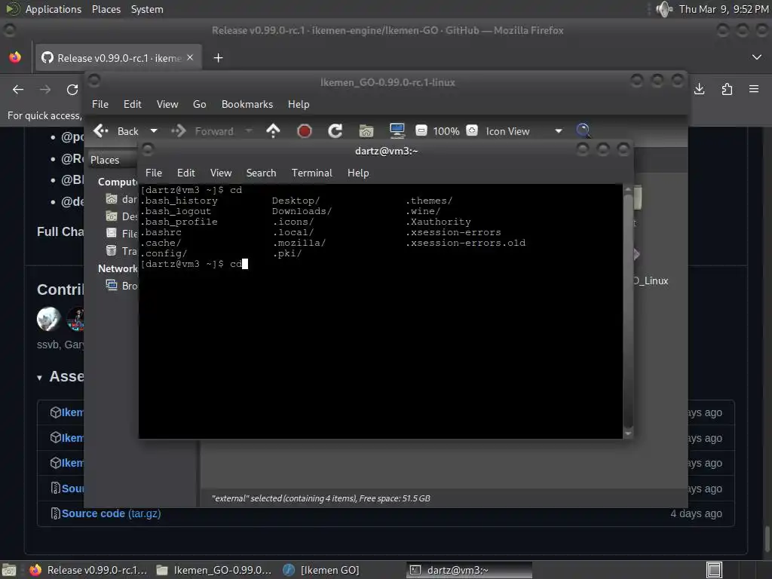The image size is (772, 579).
Task: Open Home folder icon in file manager toolbar
Action: click(366, 131)
